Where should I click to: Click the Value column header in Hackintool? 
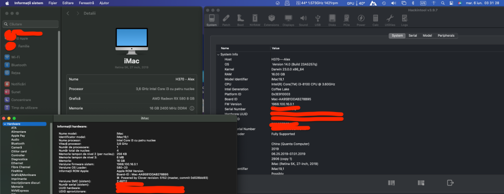(276, 48)
